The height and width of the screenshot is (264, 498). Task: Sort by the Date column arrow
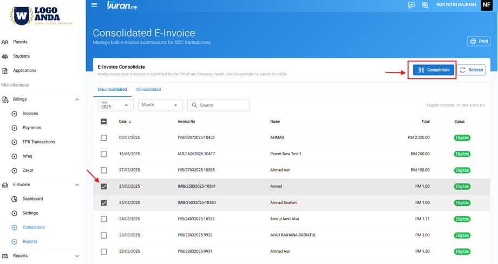click(x=130, y=122)
